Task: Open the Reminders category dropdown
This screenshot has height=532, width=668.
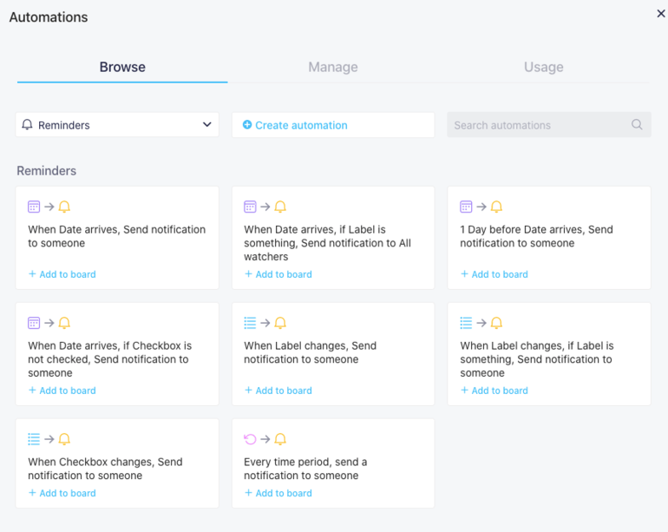Action: pyautogui.click(x=117, y=125)
